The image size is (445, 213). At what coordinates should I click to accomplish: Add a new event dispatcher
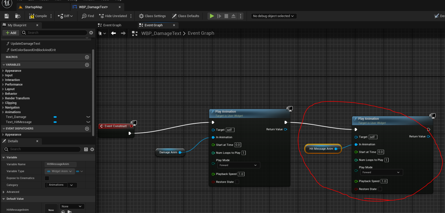(87, 129)
